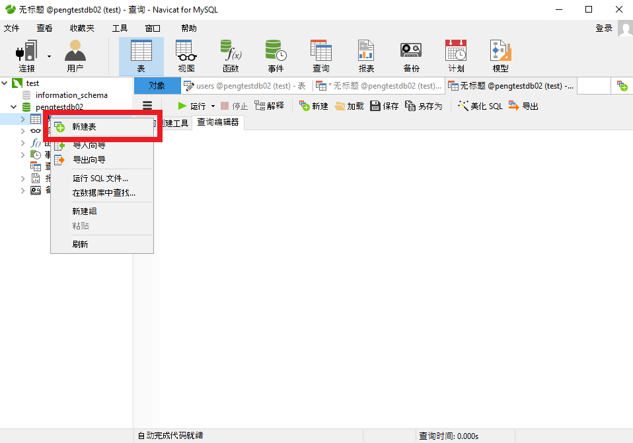Select the 表 tables toolbar icon
The width and height of the screenshot is (633, 443).
pyautogui.click(x=141, y=56)
